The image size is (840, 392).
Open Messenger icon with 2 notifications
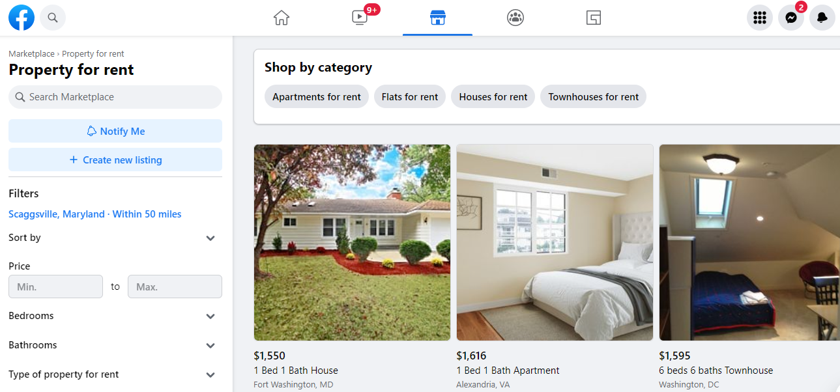pos(791,18)
